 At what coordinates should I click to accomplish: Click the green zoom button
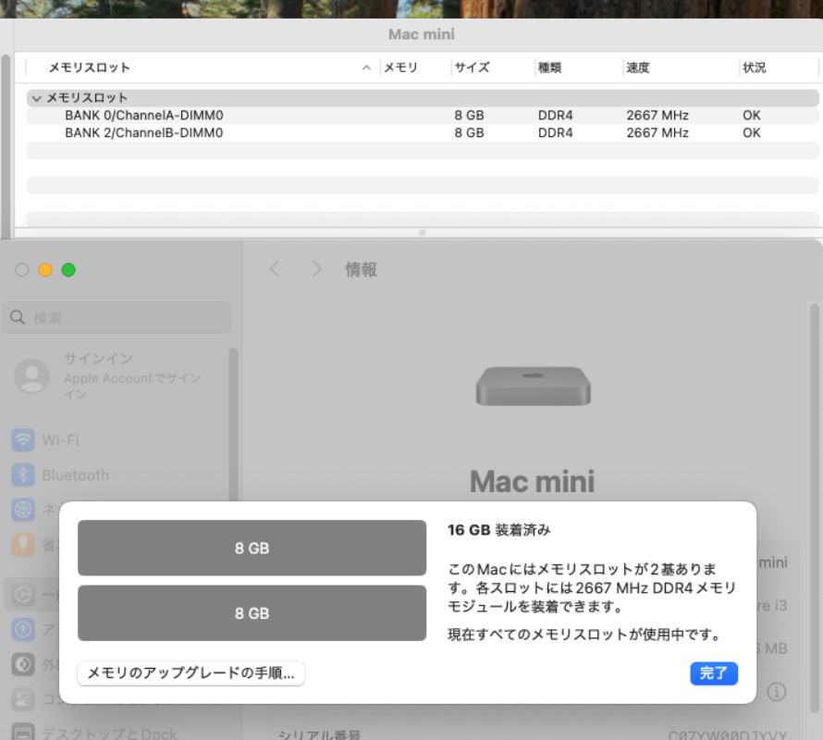click(68, 270)
